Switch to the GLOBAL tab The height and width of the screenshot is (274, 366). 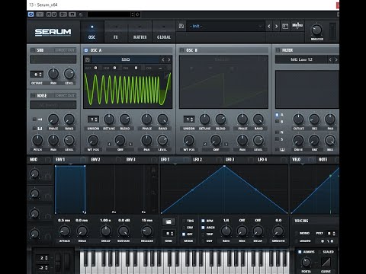[x=164, y=32]
